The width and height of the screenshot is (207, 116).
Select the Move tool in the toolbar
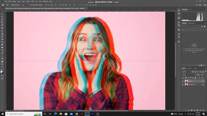(x=2, y=11)
